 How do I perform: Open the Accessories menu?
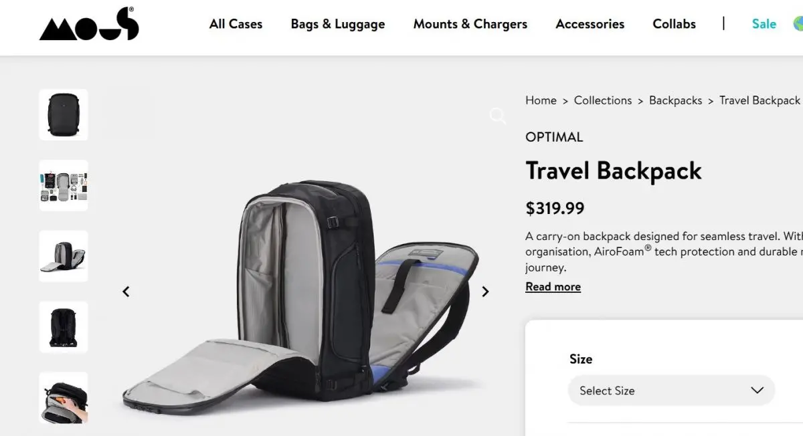[590, 24]
